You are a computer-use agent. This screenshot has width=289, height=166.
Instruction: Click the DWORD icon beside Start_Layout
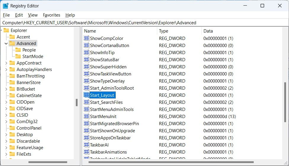pos(86,95)
